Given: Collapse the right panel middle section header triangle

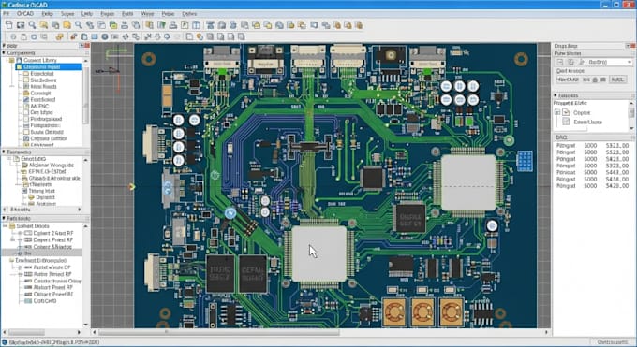Looking at the screenshot, I should point(556,95).
